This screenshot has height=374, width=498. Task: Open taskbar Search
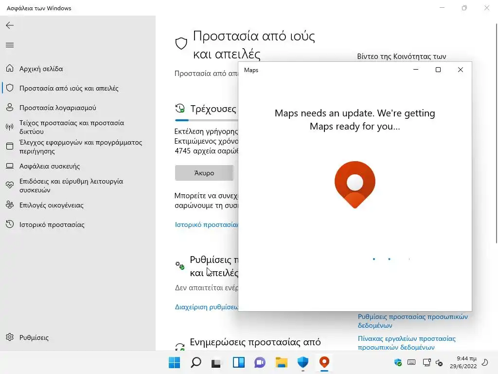tap(196, 362)
